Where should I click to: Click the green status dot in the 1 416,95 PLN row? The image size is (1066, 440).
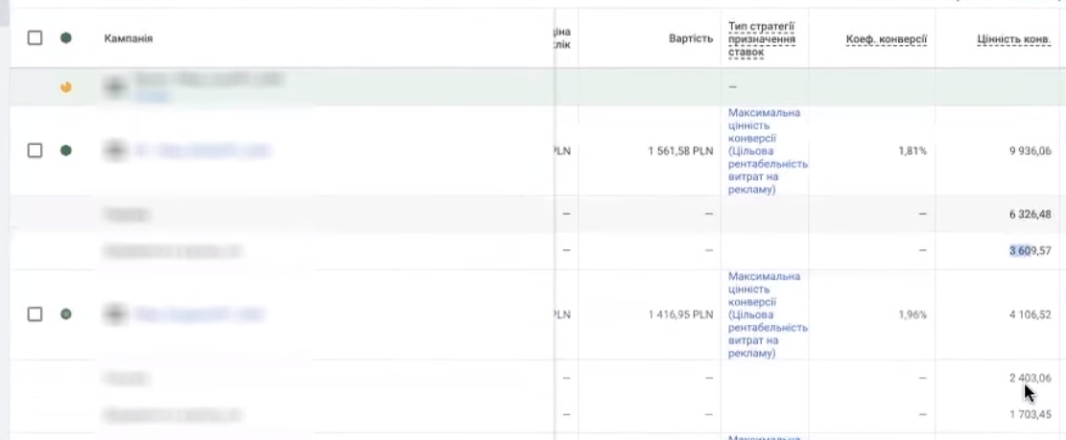[65, 313]
